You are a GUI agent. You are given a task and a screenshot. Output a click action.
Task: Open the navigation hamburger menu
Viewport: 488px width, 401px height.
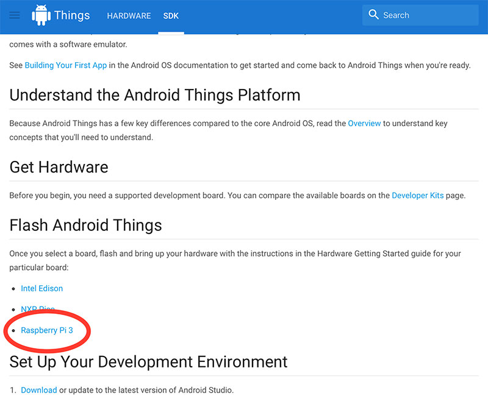click(x=14, y=15)
